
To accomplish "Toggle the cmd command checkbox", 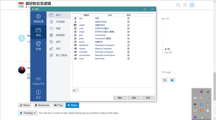I will 128,28.
